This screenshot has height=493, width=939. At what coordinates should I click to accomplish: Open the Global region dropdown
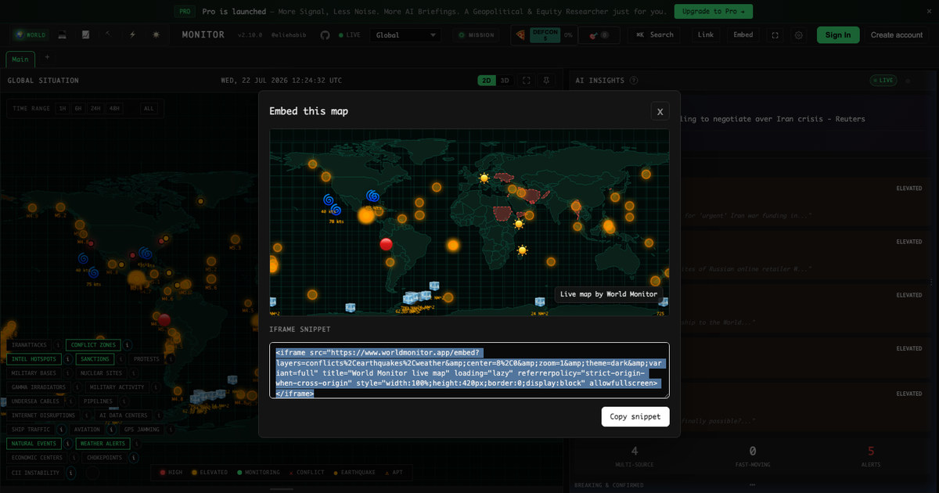405,34
